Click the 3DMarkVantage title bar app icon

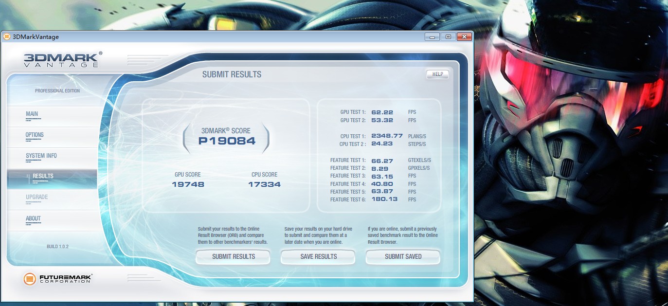pos(7,36)
